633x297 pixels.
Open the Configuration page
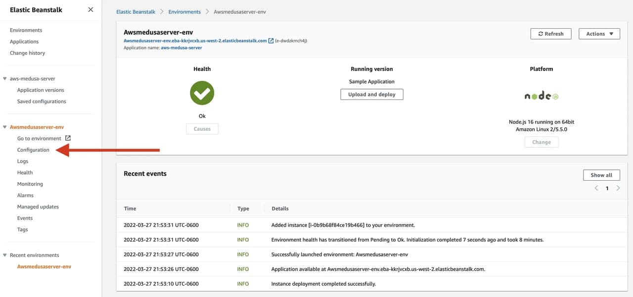click(x=33, y=150)
